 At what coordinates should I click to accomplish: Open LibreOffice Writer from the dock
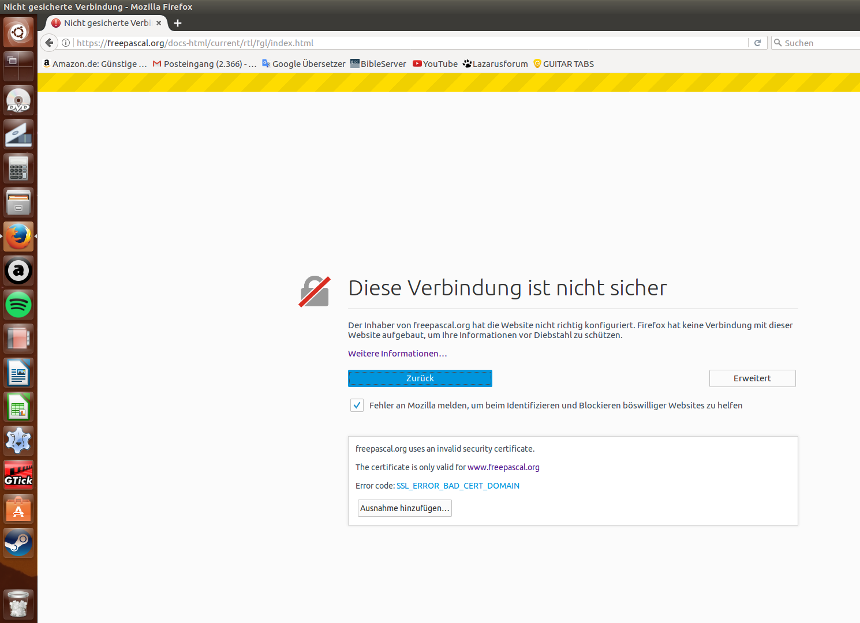pyautogui.click(x=18, y=373)
